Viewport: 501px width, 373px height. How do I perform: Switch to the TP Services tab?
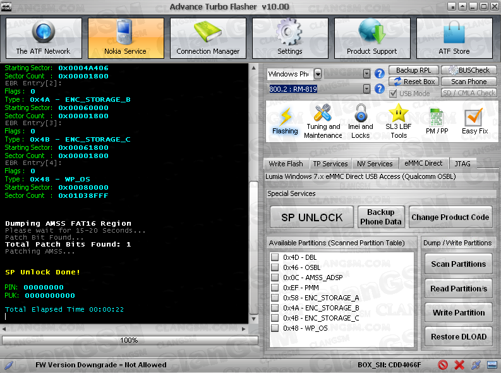pyautogui.click(x=330, y=164)
